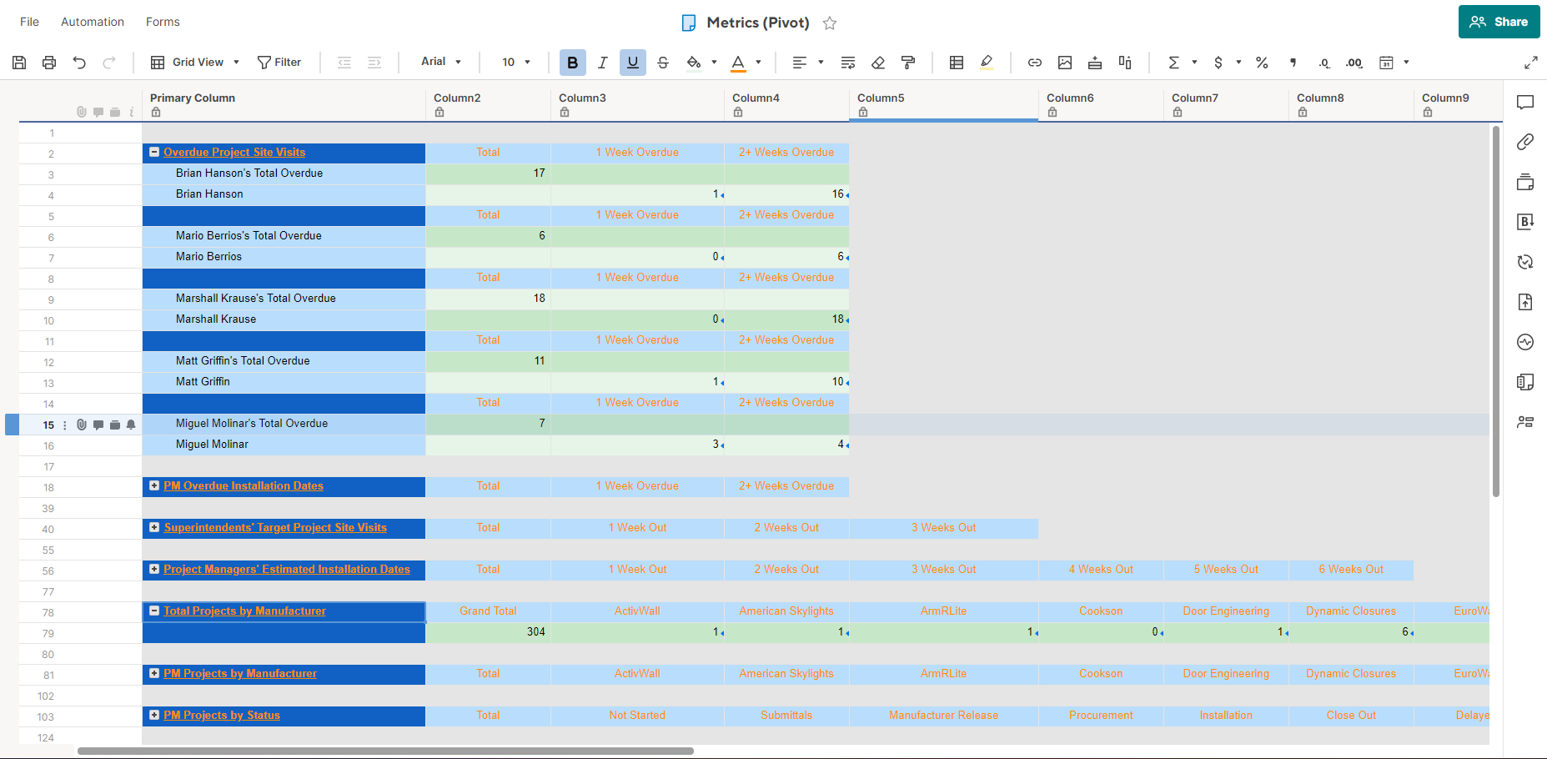Screen dimensions: 1547x759
Task: Open the Total Projects by Manufacturer link
Action: [x=244, y=611]
